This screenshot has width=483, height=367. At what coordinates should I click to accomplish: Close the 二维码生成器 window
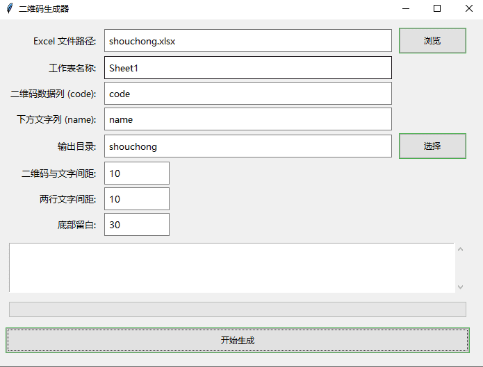pos(469,9)
